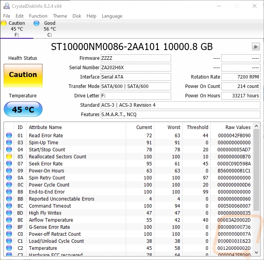The width and height of the screenshot is (264, 260).
Task: Click the CrystalDiskInfo app icon in title bar
Action: coord(7,6)
